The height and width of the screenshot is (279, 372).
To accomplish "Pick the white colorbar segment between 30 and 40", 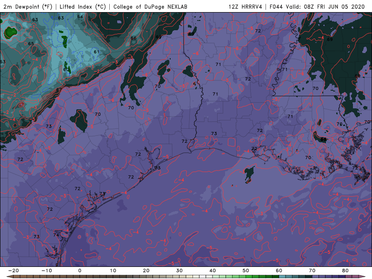I will [x=202, y=277].
